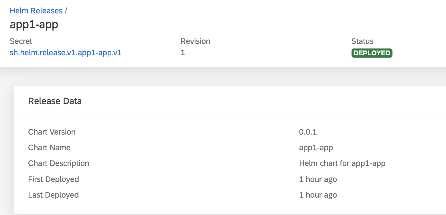Click the Status column heading
This screenshot has width=446, height=215.
[362, 41]
